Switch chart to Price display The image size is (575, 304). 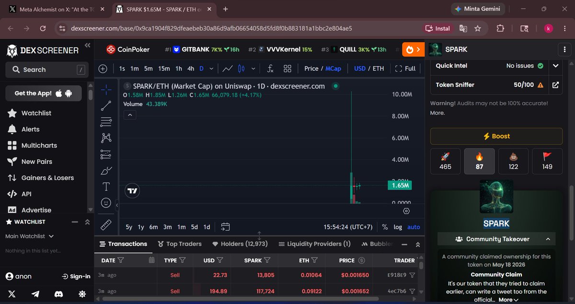311,69
